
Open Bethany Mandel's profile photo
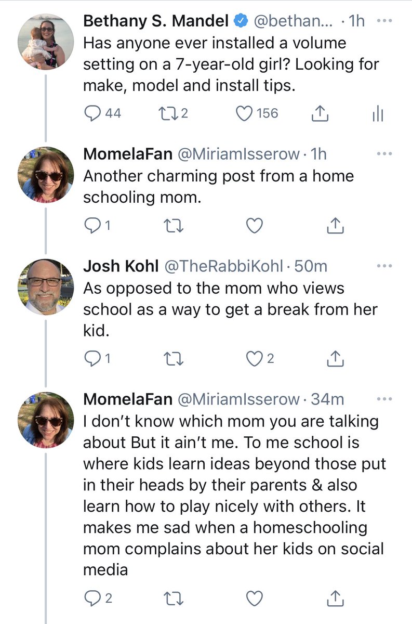click(46, 42)
